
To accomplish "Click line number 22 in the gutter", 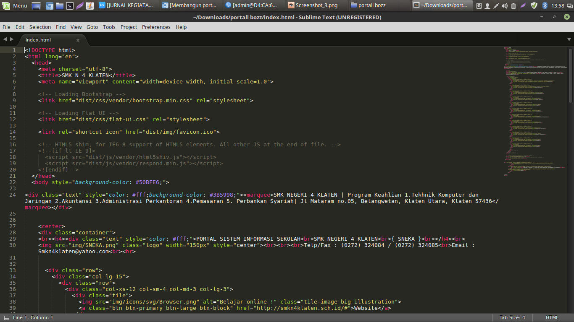I will (13, 182).
